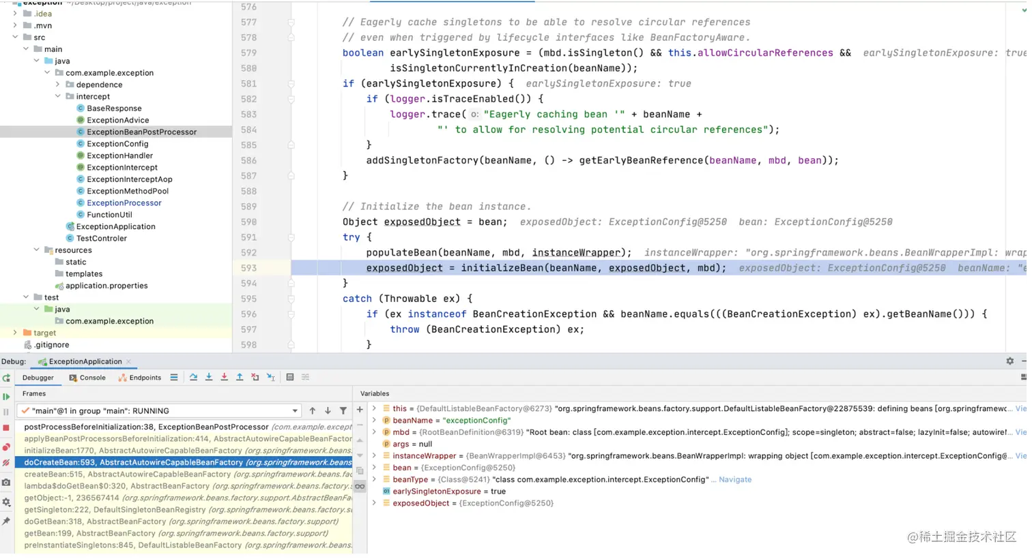Expand the dependence package
The width and height of the screenshot is (1032, 559).
tap(58, 85)
